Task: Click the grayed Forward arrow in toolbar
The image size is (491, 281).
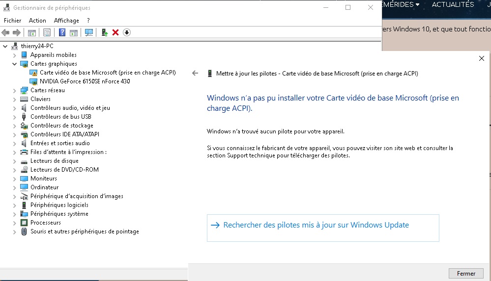Action: tap(17, 32)
